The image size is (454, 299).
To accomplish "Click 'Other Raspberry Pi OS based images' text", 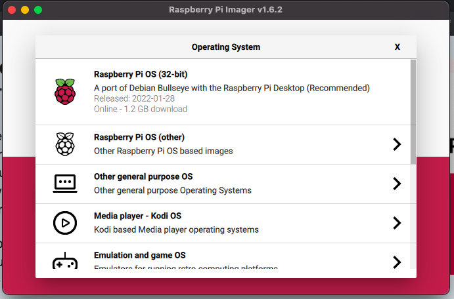I will [x=164, y=151].
